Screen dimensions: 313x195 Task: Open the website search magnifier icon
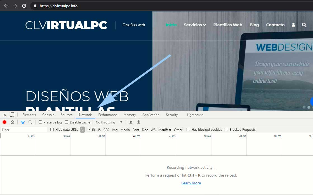(304, 25)
